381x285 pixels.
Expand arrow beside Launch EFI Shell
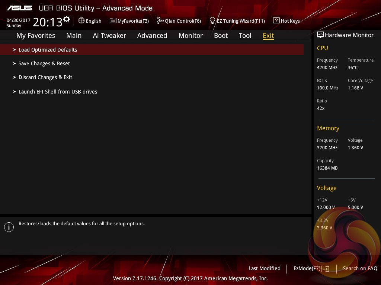pyautogui.click(x=15, y=92)
